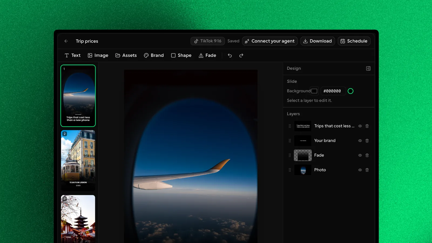Open the Background color swatch
This screenshot has height=243, width=432.
click(314, 91)
